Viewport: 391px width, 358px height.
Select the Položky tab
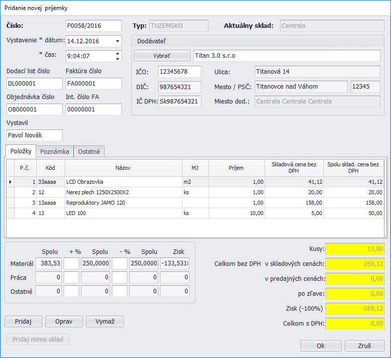21,151
